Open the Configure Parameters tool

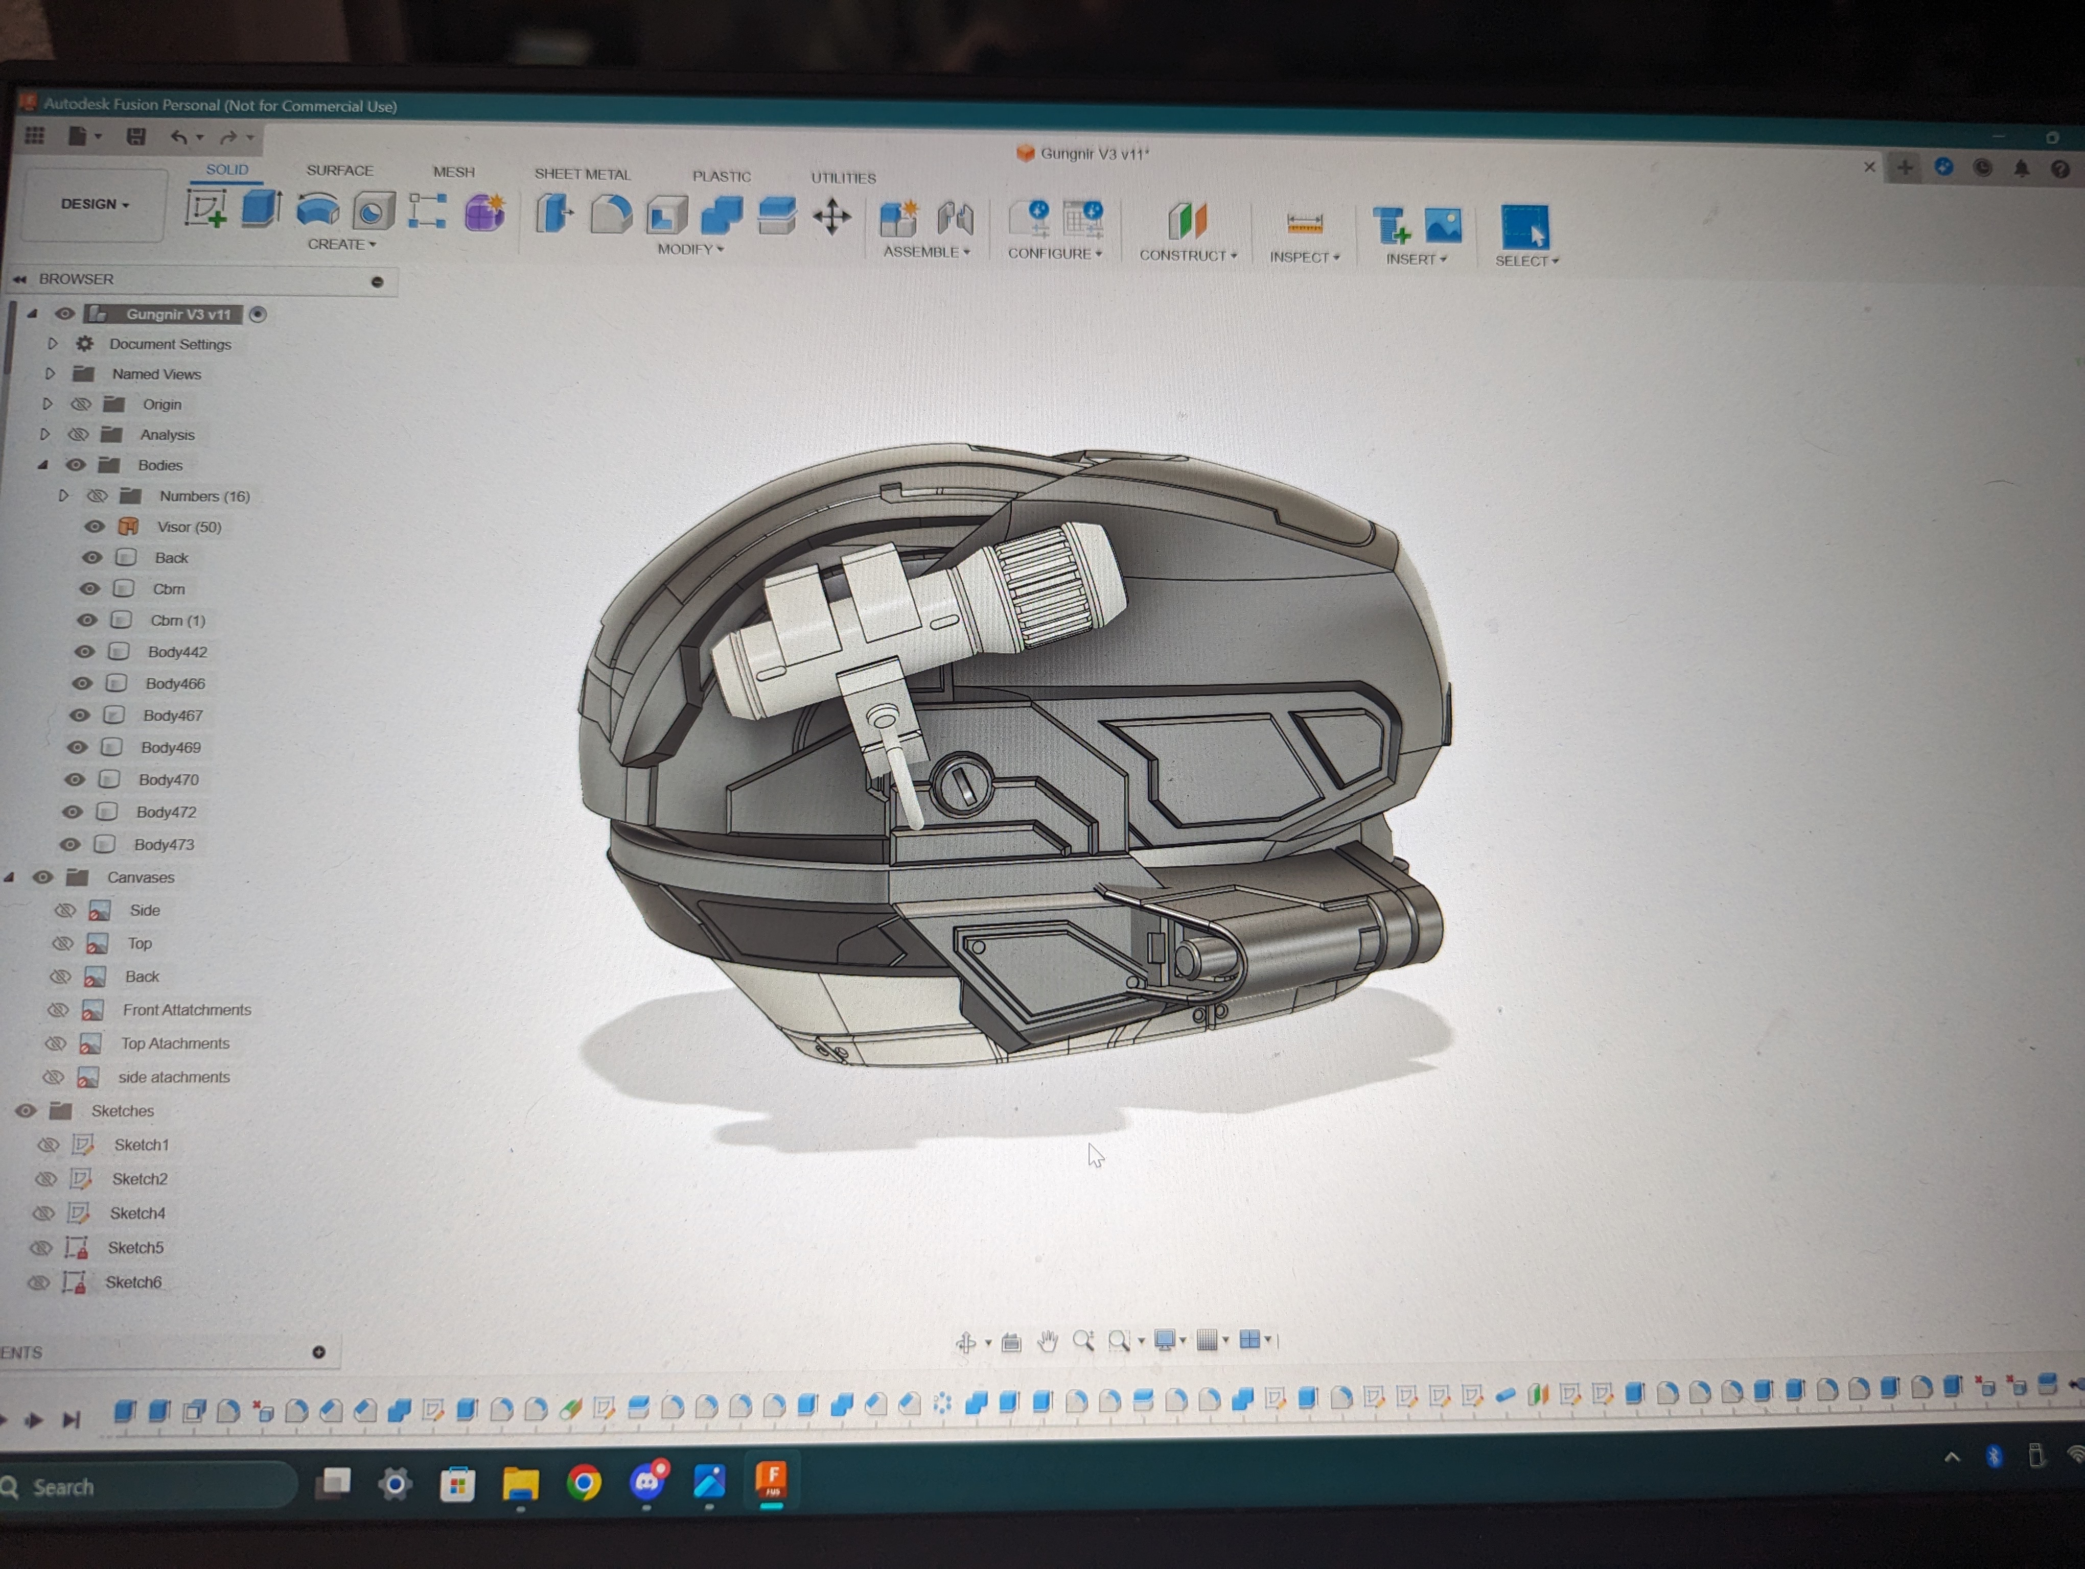coord(1028,220)
